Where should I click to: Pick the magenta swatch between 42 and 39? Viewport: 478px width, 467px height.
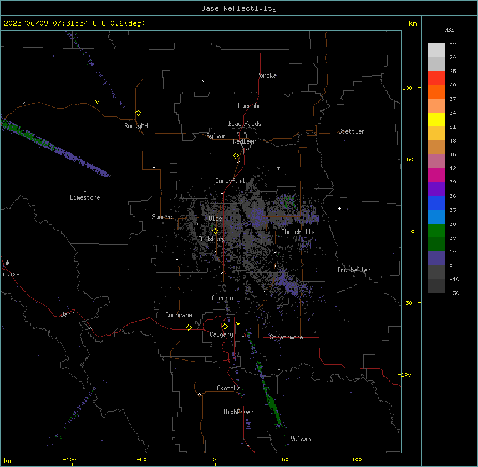(x=436, y=175)
